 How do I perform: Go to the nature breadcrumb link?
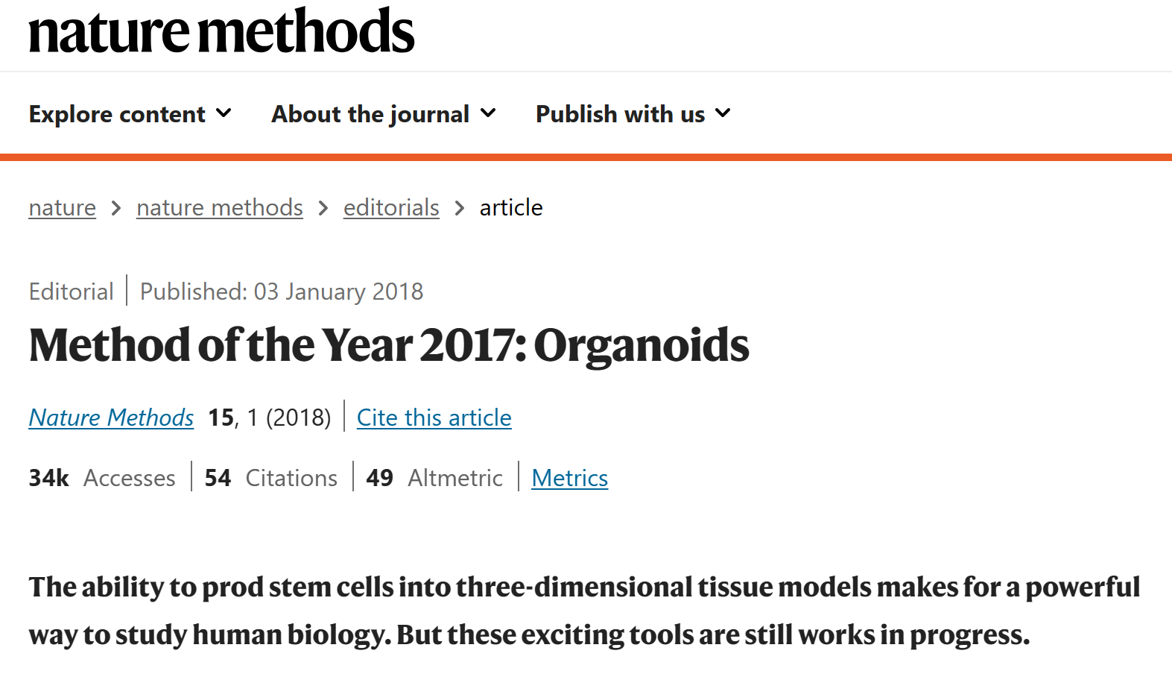[x=63, y=207]
